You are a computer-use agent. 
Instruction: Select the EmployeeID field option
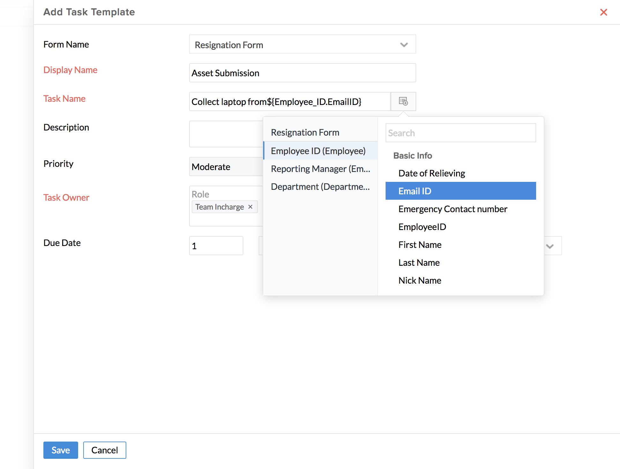[422, 227]
